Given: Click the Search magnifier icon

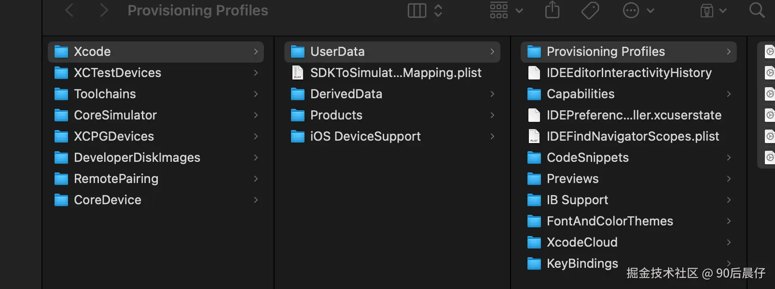Looking at the screenshot, I should tap(757, 10).
